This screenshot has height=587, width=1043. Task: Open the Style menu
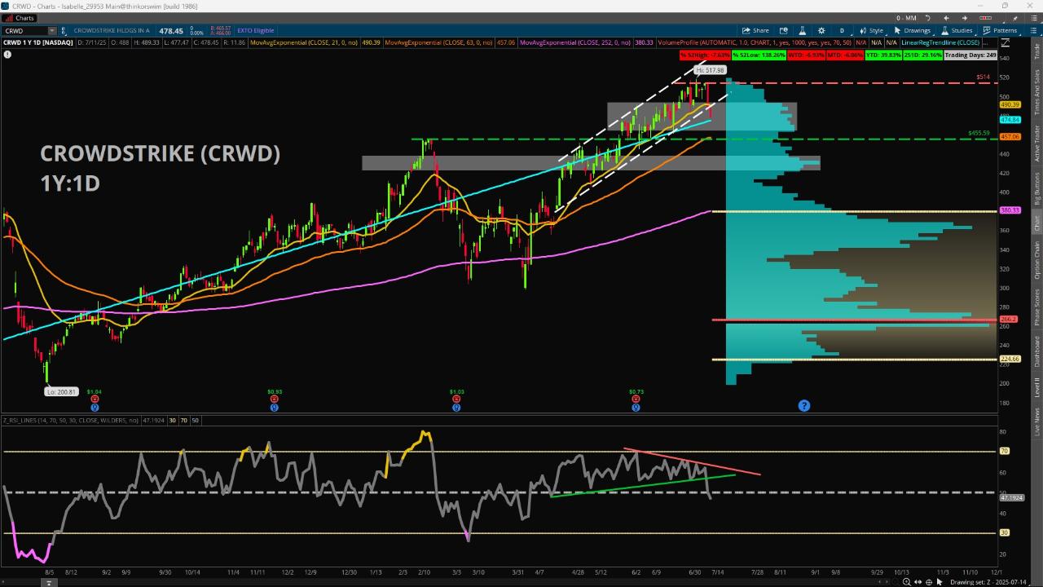[x=871, y=31]
